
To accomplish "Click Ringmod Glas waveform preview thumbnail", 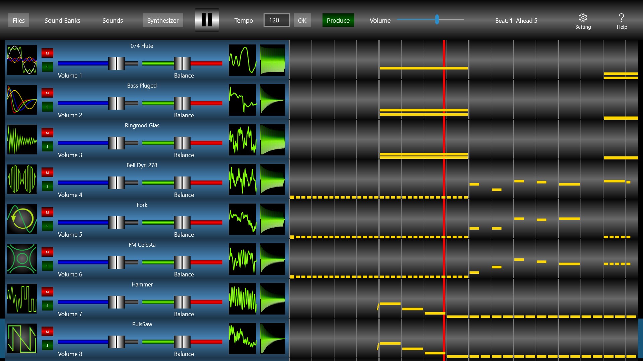I will click(x=242, y=140).
